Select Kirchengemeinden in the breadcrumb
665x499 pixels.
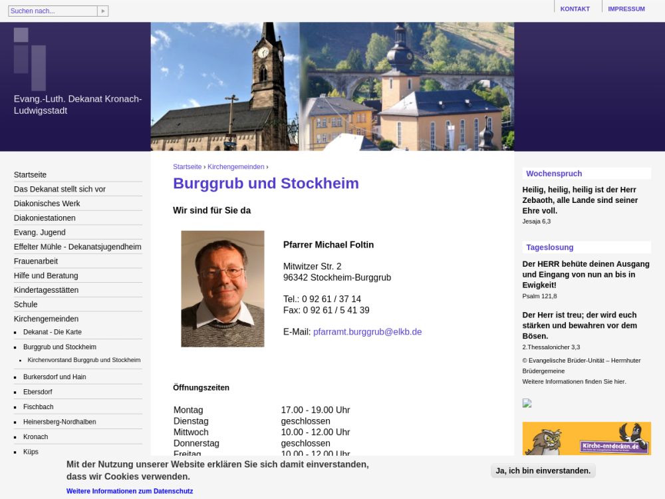pos(235,167)
